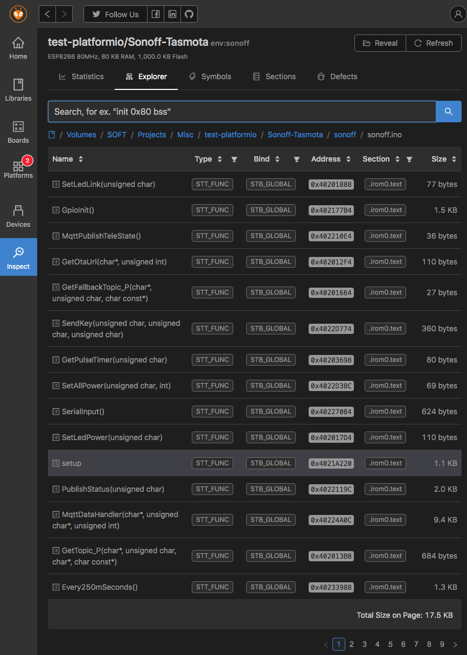Go to the next page arrow
Screen dimensions: 467x655
pyautogui.click(x=455, y=644)
